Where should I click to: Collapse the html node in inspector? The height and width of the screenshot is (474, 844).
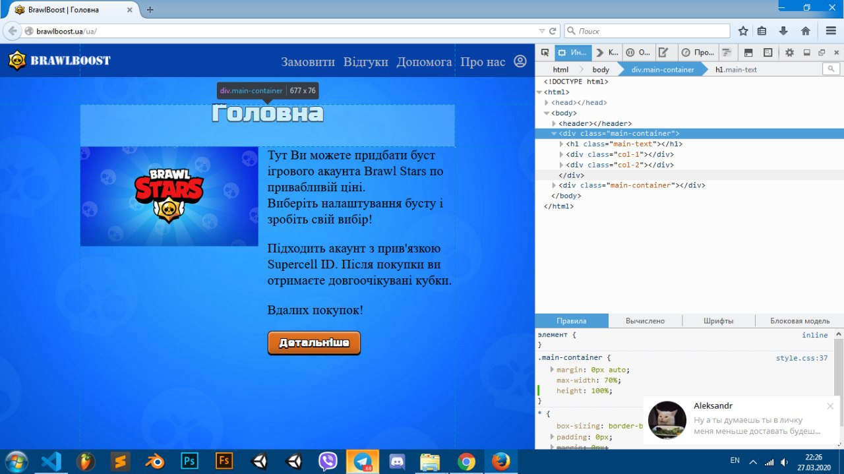click(x=539, y=92)
